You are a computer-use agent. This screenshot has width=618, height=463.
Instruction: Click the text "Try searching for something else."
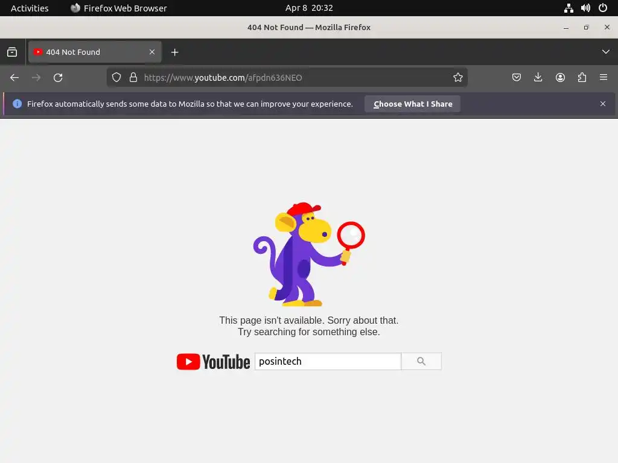pyautogui.click(x=309, y=332)
